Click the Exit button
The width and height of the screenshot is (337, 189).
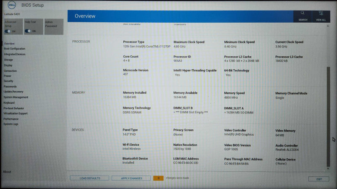pyautogui.click(x=319, y=179)
